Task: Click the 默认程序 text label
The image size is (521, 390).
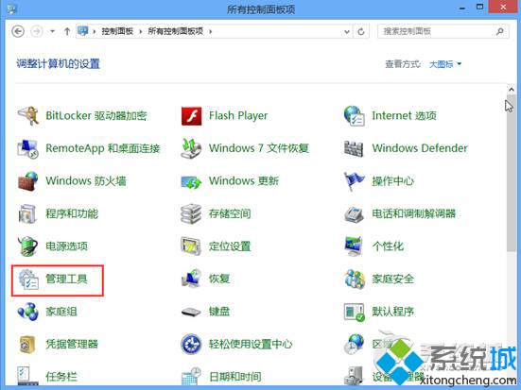Action: [393, 312]
